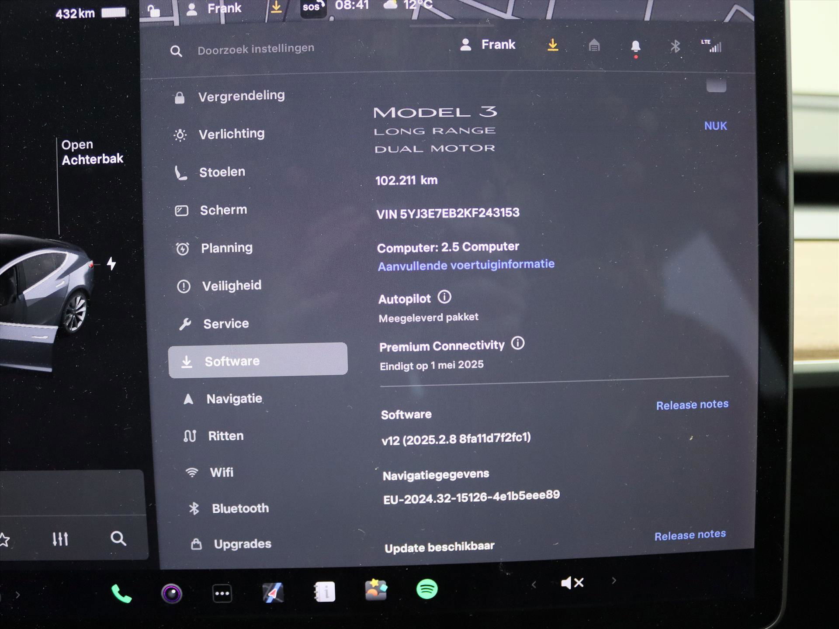Screen dimensions: 839x629
Task: Launch Spotify from the dock
Action: 427,589
